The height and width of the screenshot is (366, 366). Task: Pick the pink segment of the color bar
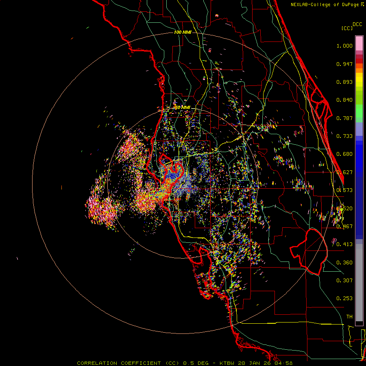click(359, 43)
